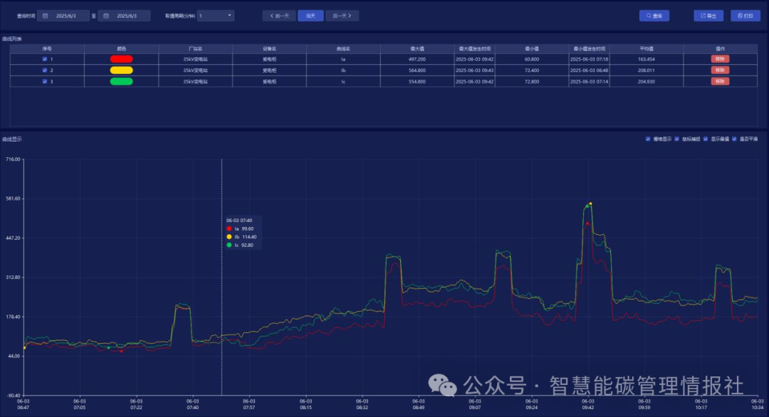Remove the Ic curve with 移除

[x=720, y=81]
